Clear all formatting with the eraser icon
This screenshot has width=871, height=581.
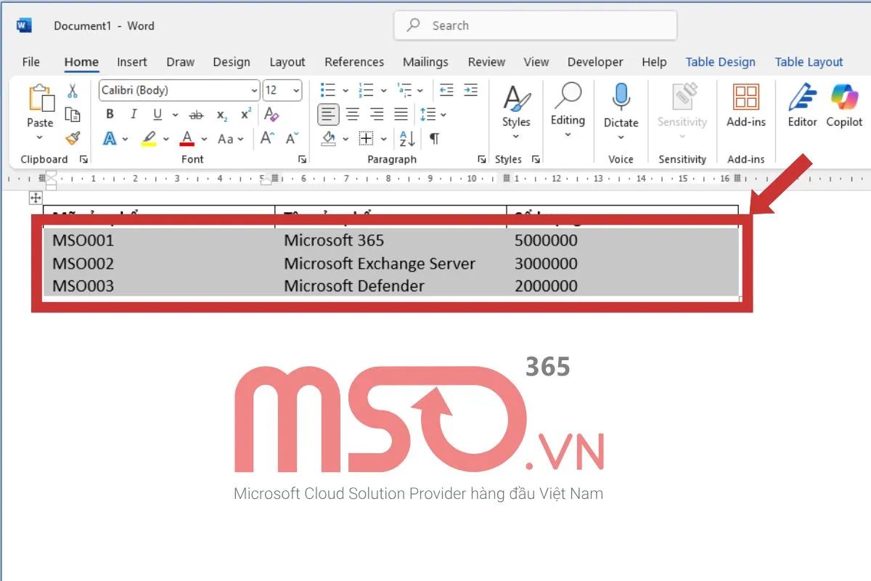(x=271, y=114)
